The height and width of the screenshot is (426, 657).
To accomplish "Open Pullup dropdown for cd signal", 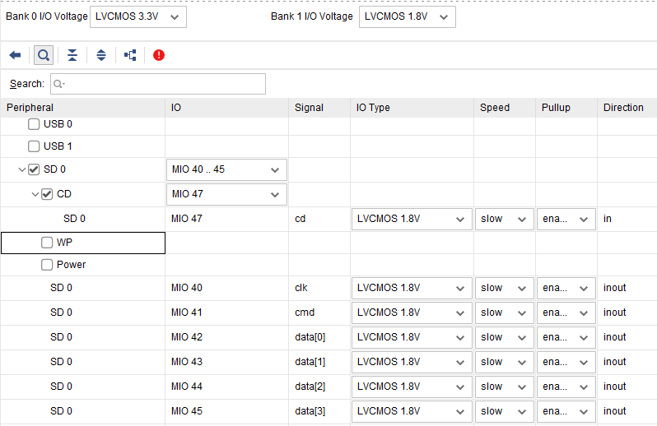I will tap(566, 220).
